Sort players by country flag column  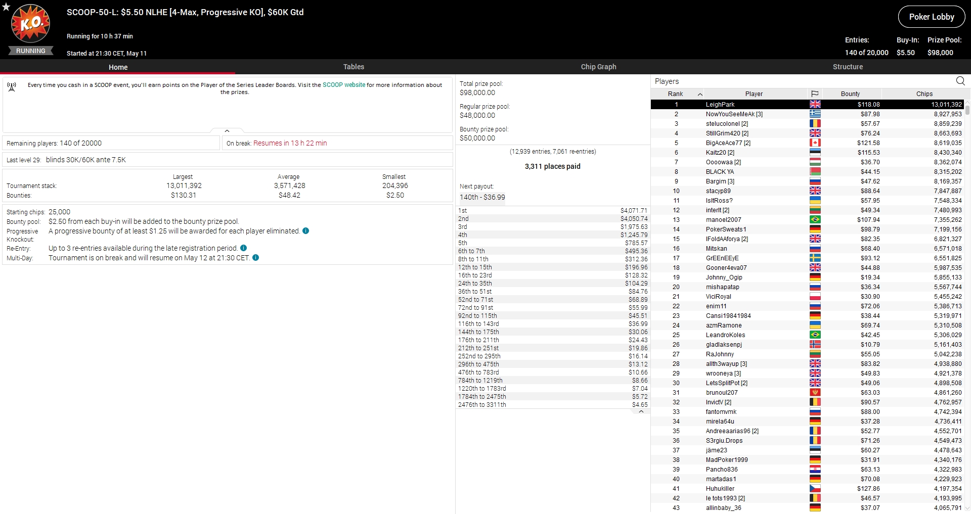click(815, 94)
